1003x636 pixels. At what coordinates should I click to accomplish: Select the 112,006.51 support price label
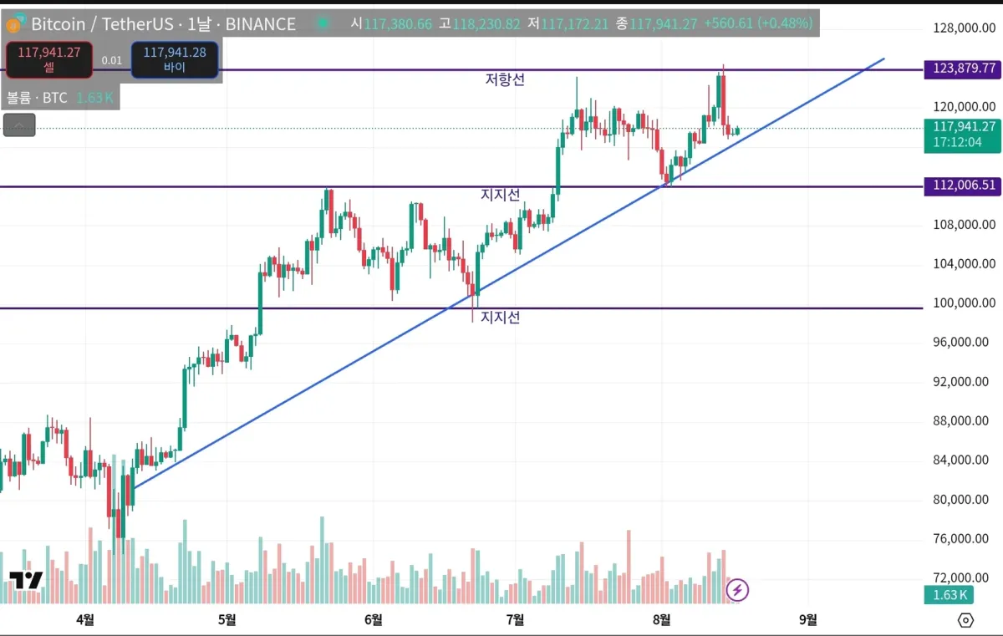pyautogui.click(x=965, y=186)
